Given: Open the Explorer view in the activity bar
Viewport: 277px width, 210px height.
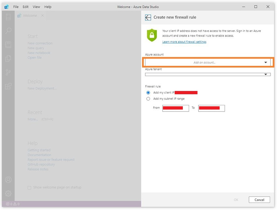Looking at the screenshot, I should tap(8, 58).
